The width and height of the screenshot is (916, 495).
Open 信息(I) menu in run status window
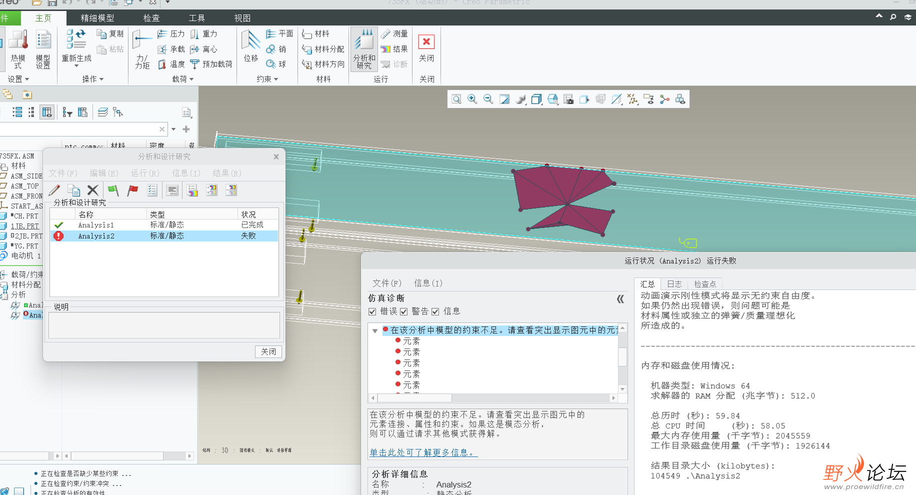click(x=428, y=283)
